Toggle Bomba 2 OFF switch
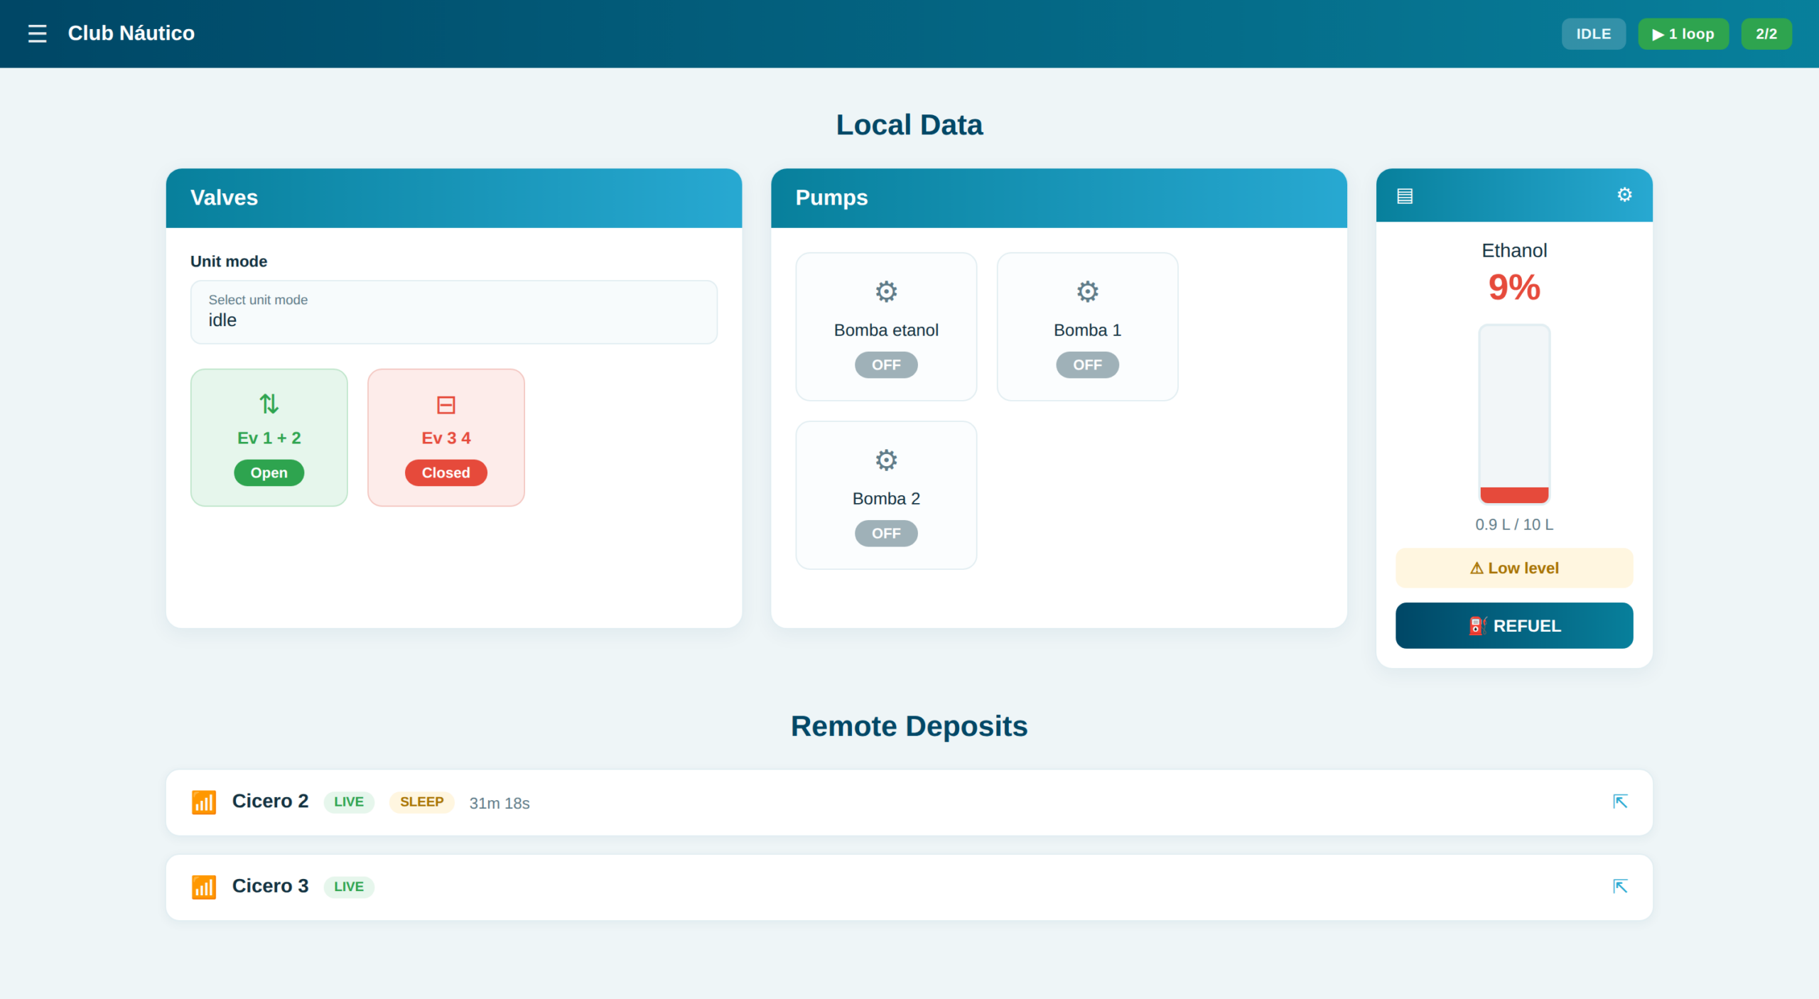 coord(886,533)
